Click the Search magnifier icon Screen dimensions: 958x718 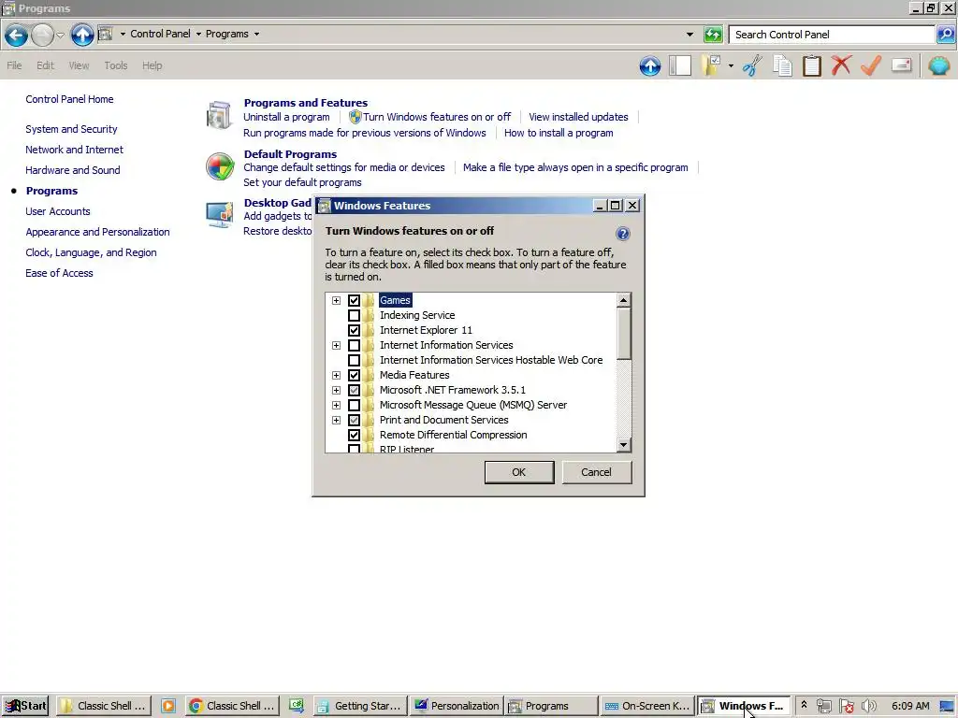tap(945, 35)
